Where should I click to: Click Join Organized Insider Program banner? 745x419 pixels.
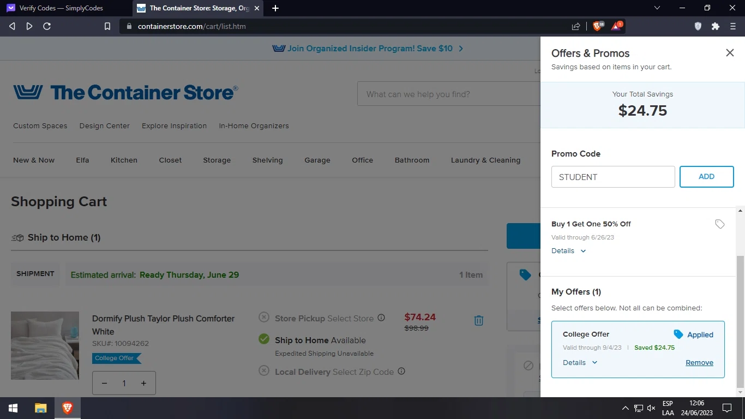coord(368,49)
